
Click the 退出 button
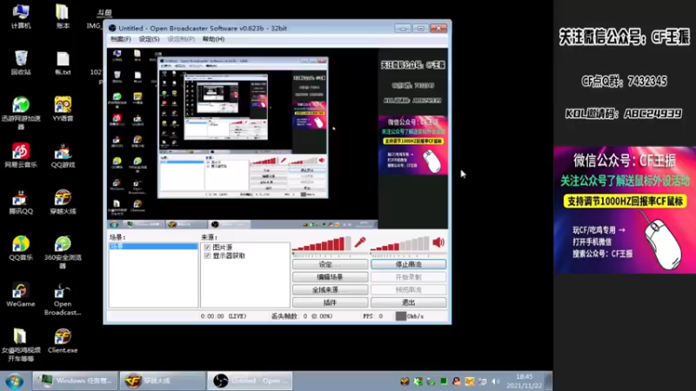(408, 302)
